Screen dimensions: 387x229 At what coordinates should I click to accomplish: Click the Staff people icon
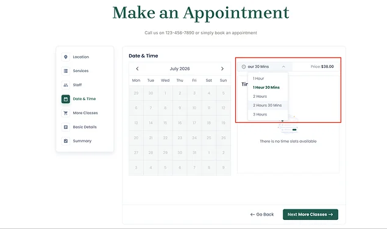tap(66, 85)
